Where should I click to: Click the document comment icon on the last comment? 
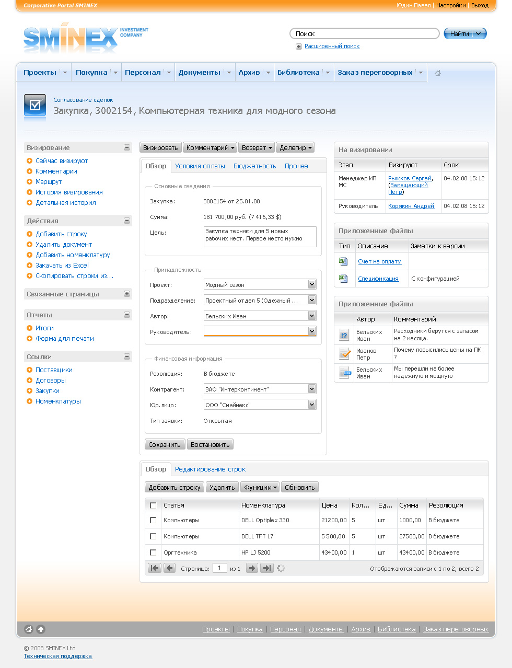(x=344, y=373)
